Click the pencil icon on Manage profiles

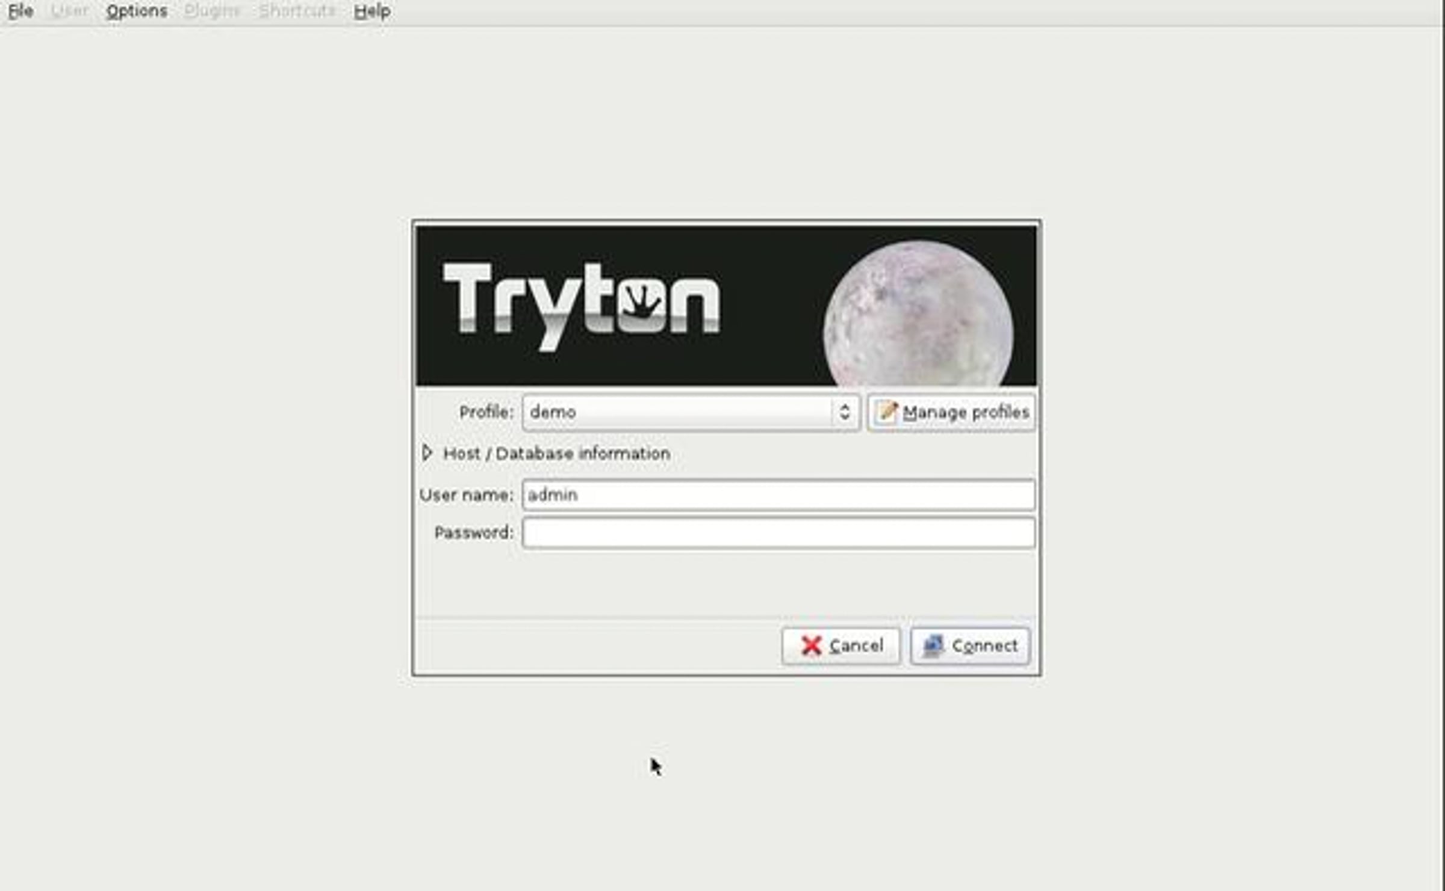(886, 412)
